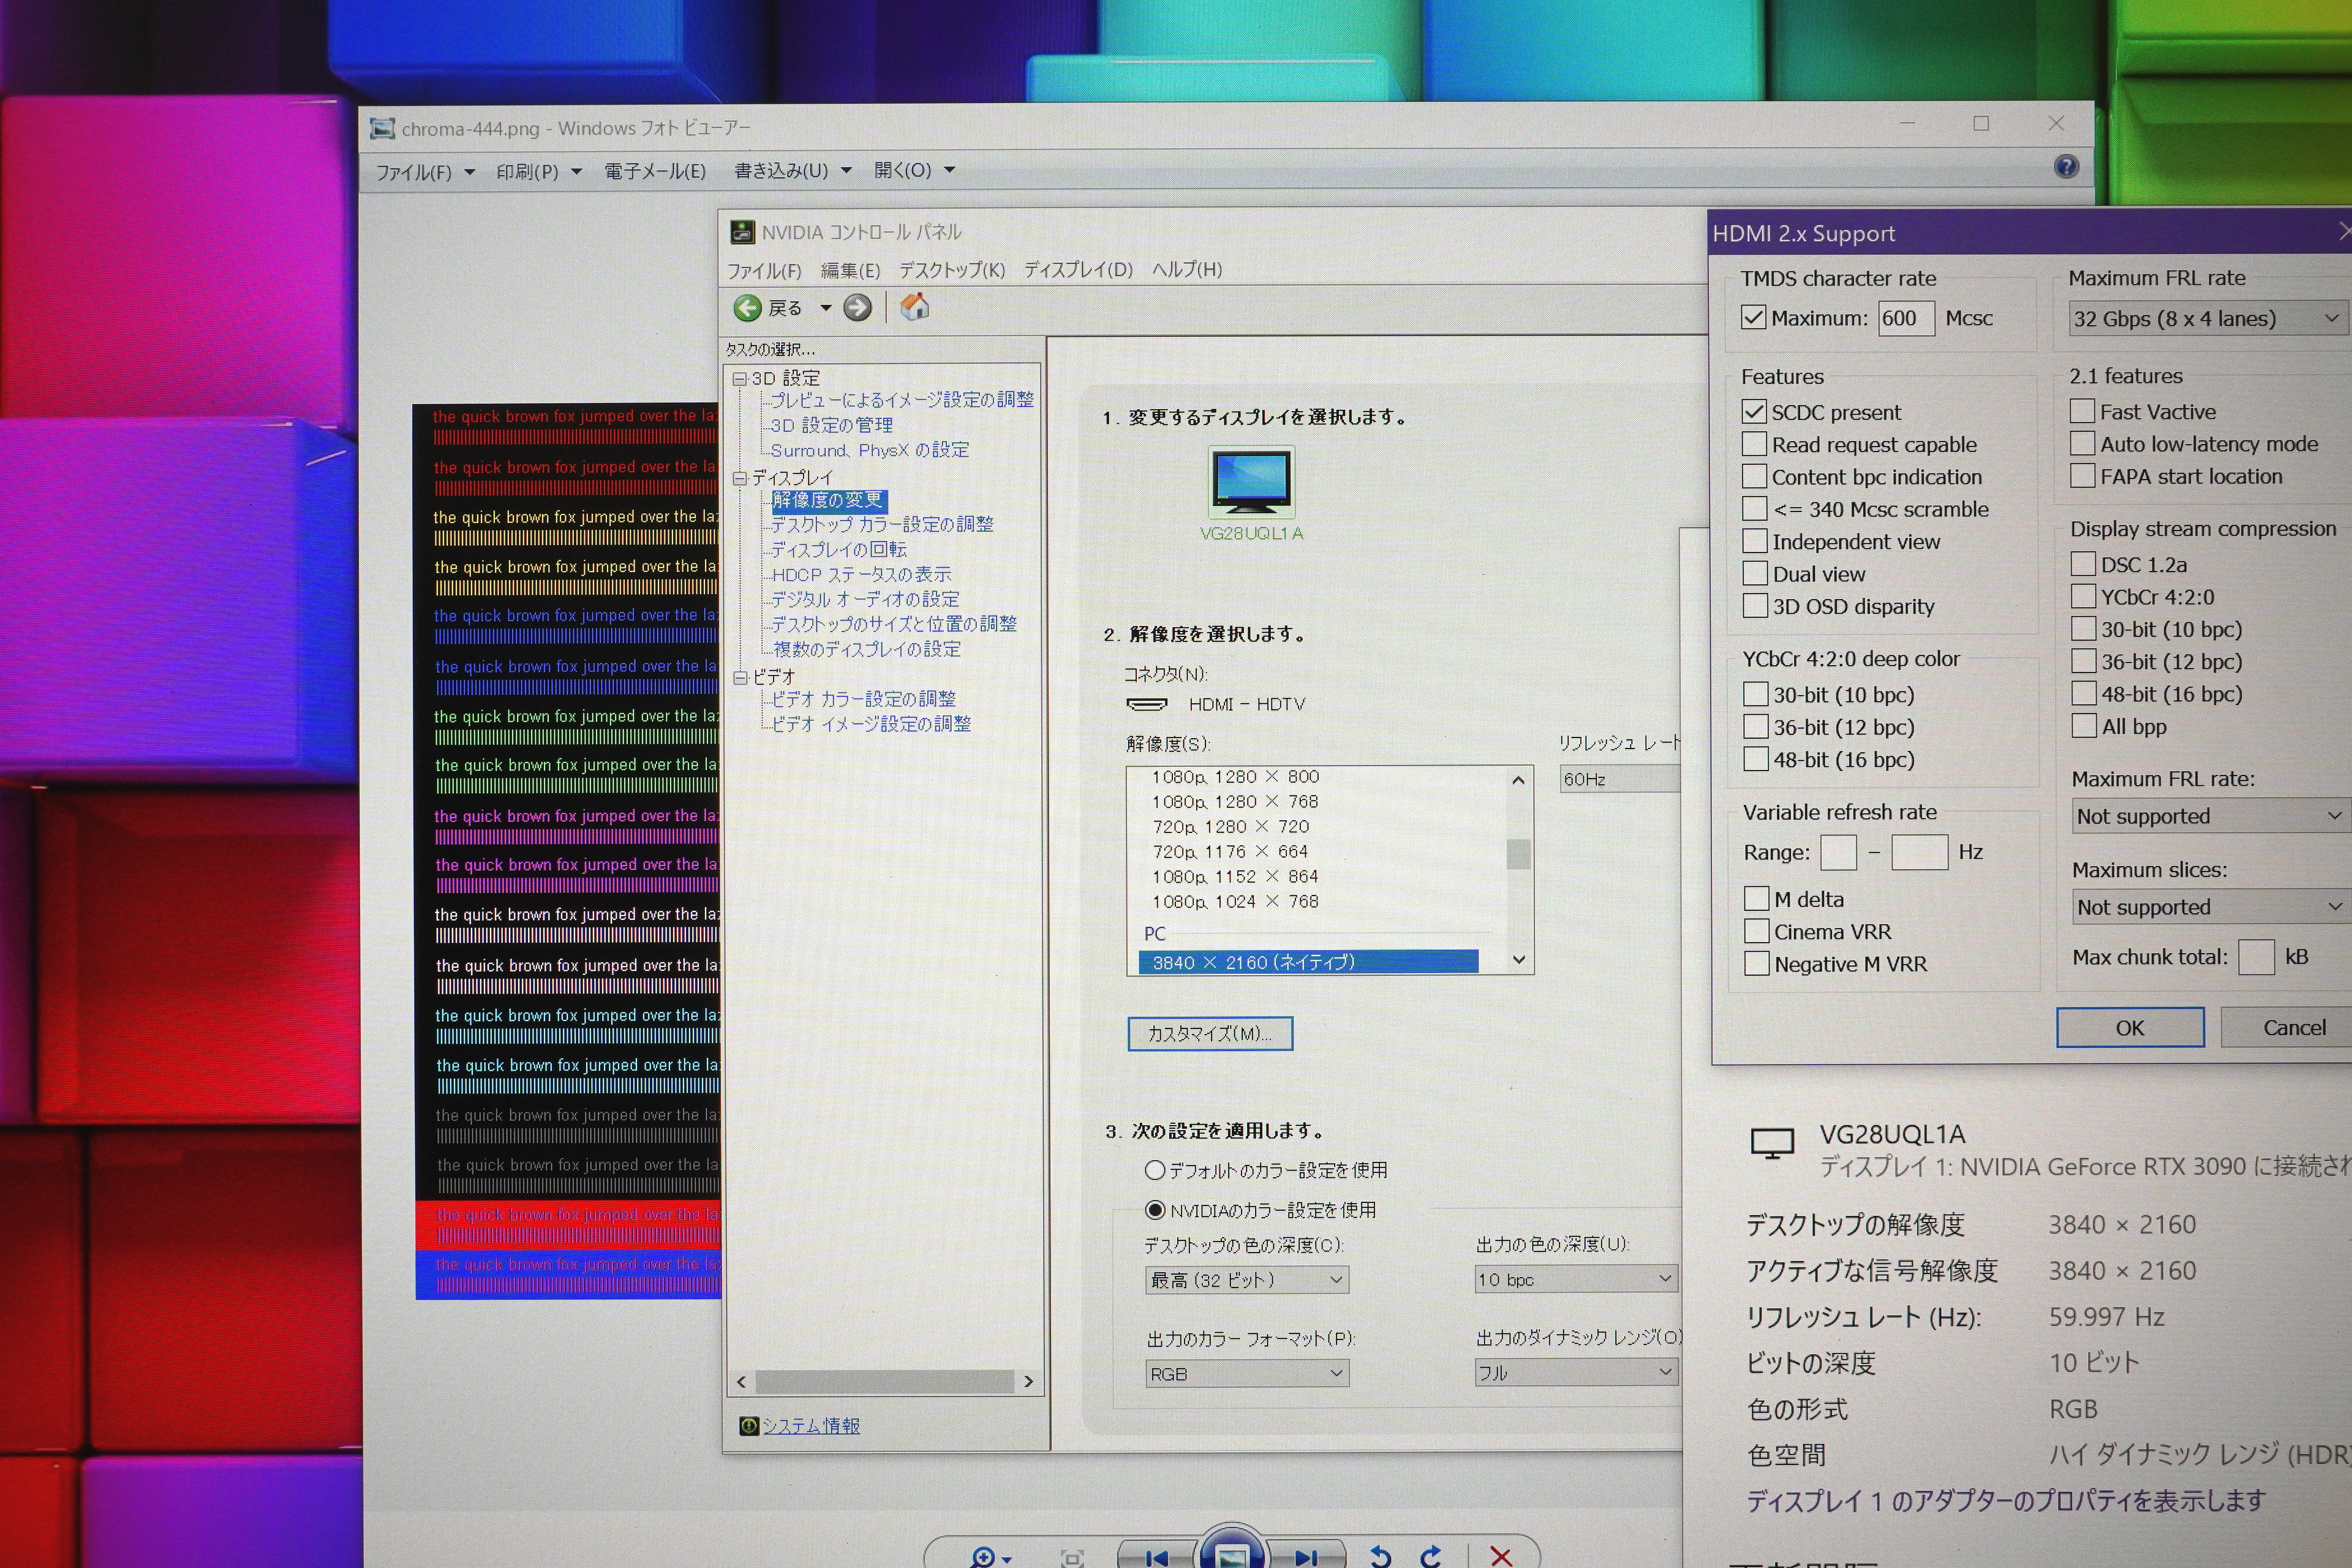Enable DSC 1.2a checkbox

coord(2083,564)
